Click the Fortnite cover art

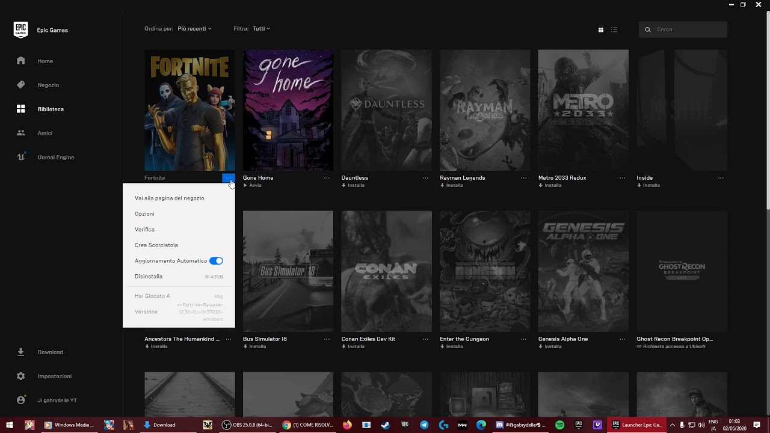[189, 110]
